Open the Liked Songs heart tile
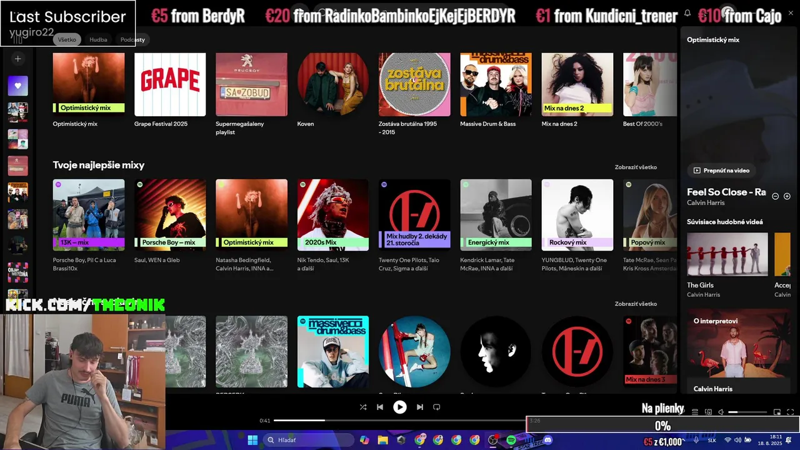This screenshot has height=450, width=800. 17,86
